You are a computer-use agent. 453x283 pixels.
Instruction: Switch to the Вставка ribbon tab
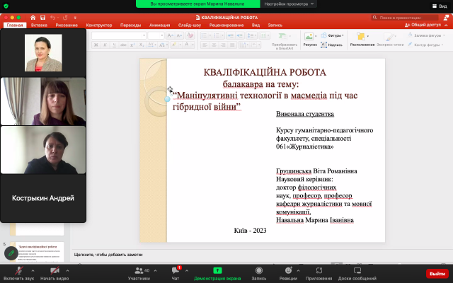click(39, 25)
